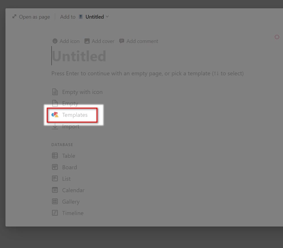
Task: Select the List database option
Action: click(61, 179)
